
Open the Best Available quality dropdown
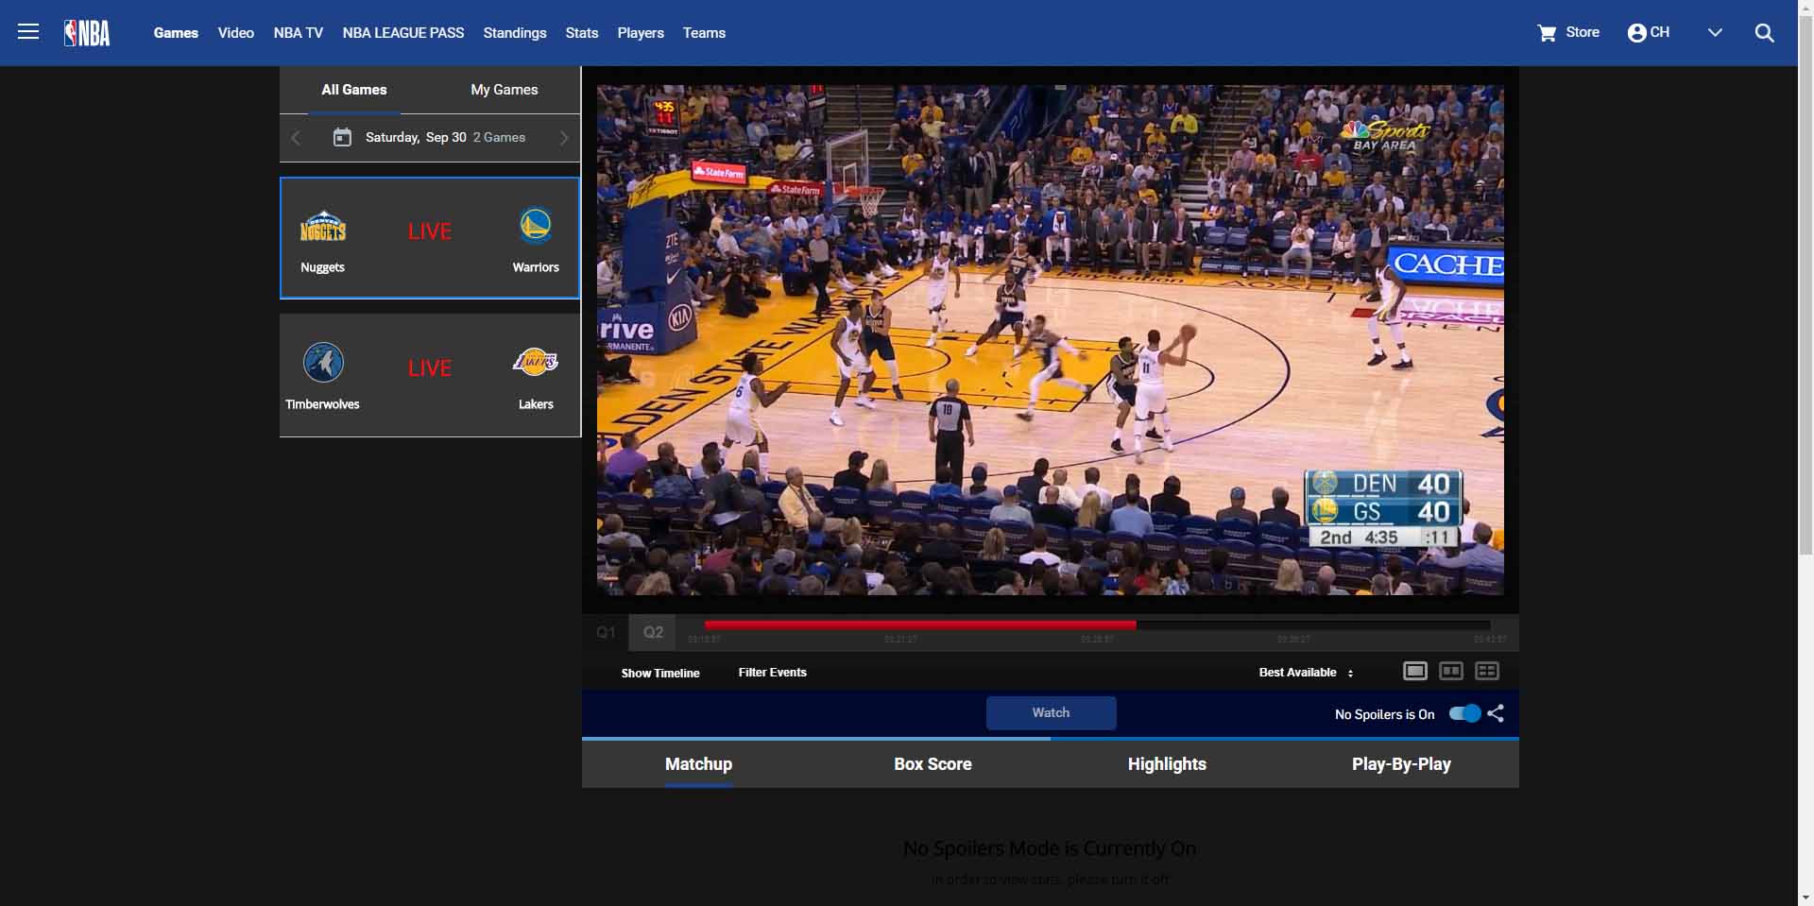(1305, 672)
